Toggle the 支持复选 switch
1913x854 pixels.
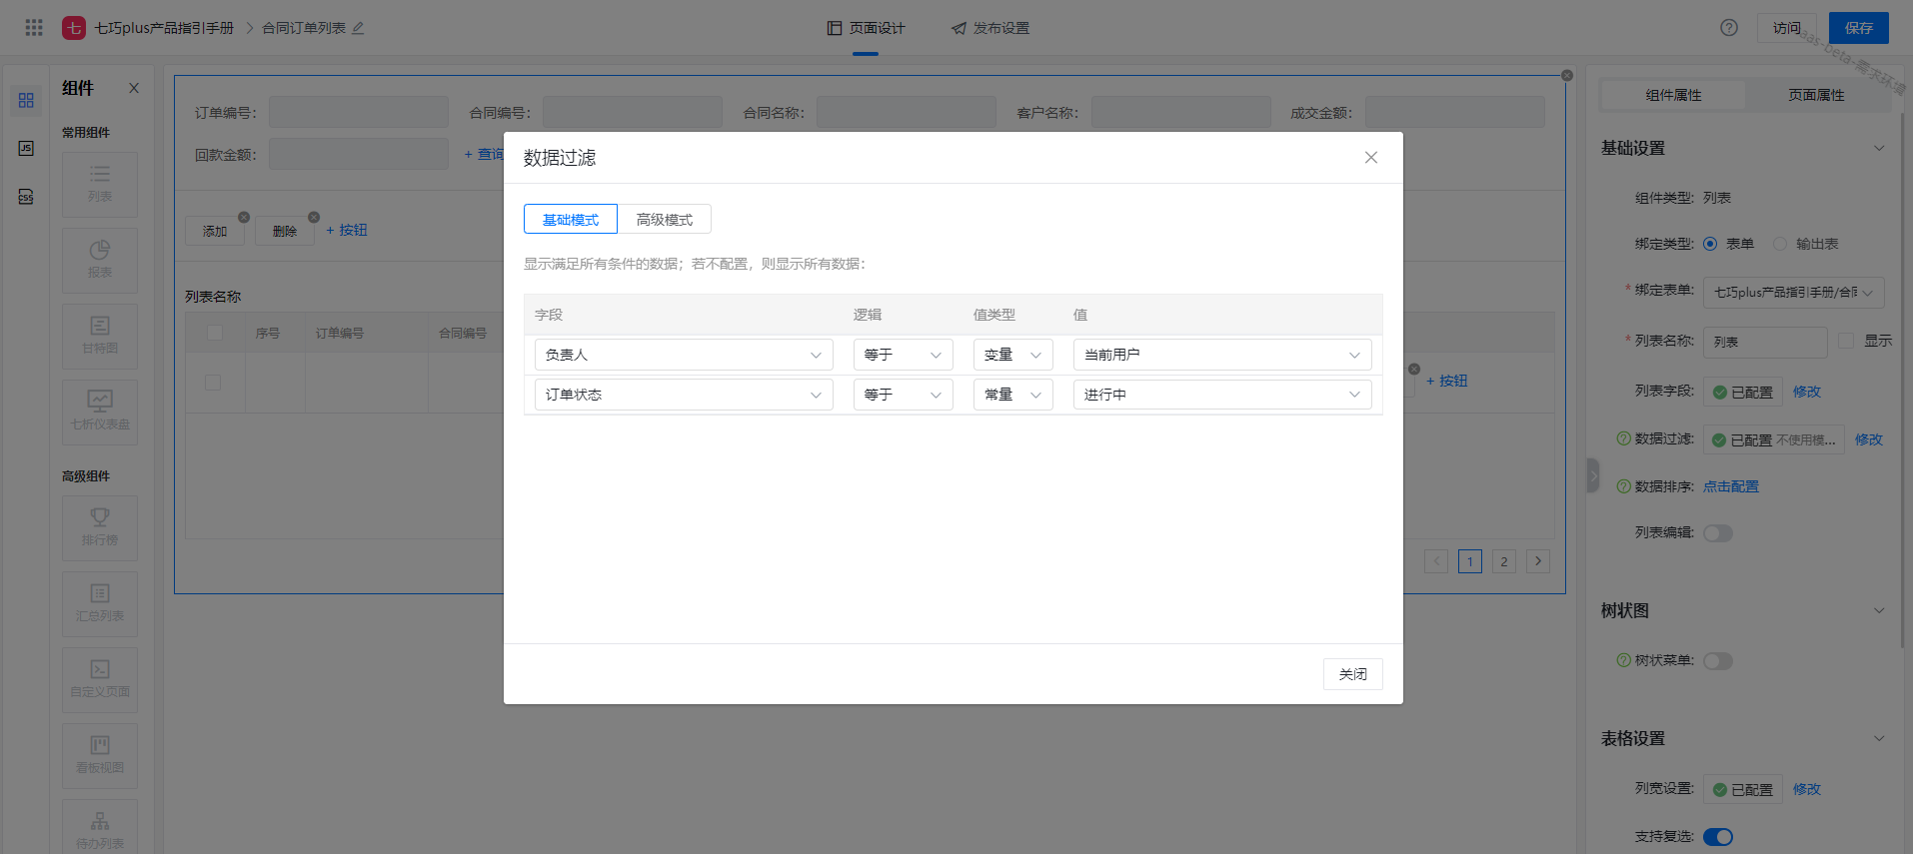[x=1717, y=837]
